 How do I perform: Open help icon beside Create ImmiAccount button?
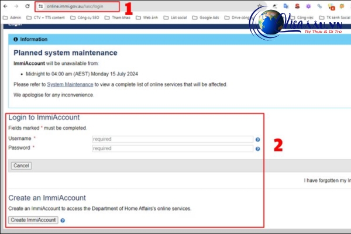(63, 221)
